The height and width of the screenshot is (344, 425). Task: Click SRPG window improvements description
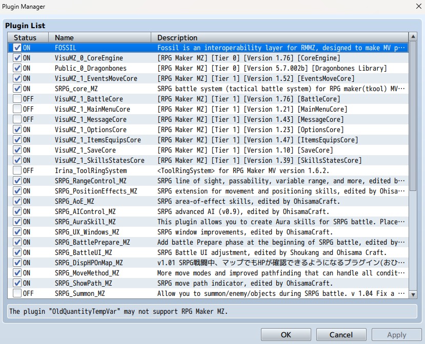[x=245, y=232]
